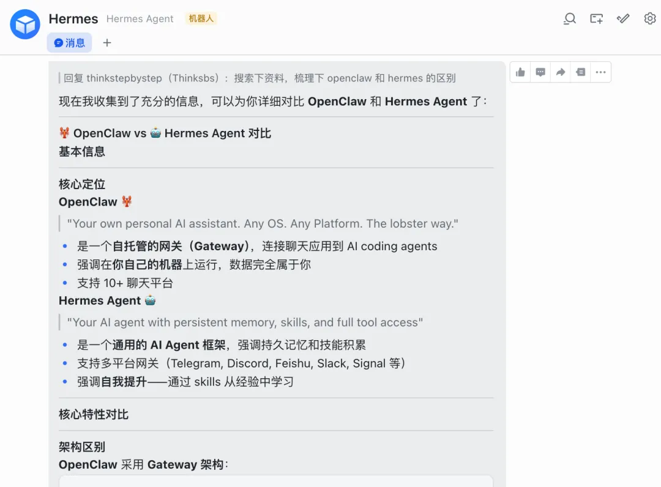Forward the message with the arrow icon
This screenshot has width=661, height=487.
(x=560, y=72)
